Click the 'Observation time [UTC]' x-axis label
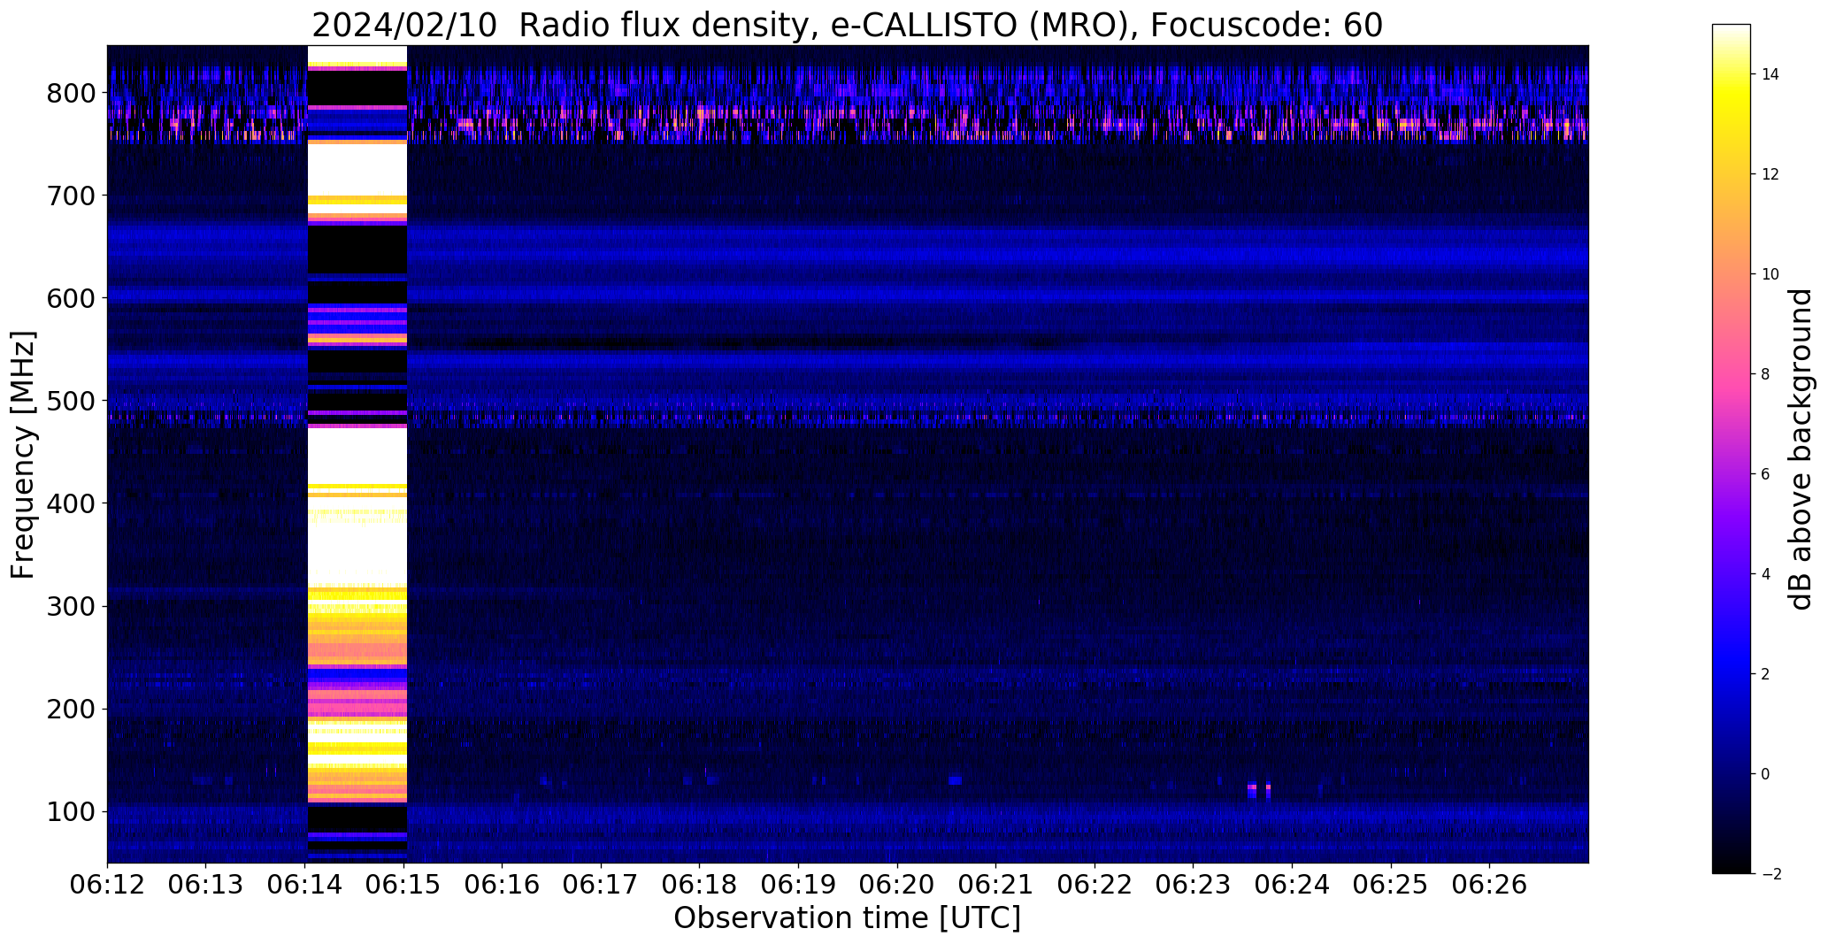Image resolution: width=1828 pixels, height=944 pixels. 848,918
